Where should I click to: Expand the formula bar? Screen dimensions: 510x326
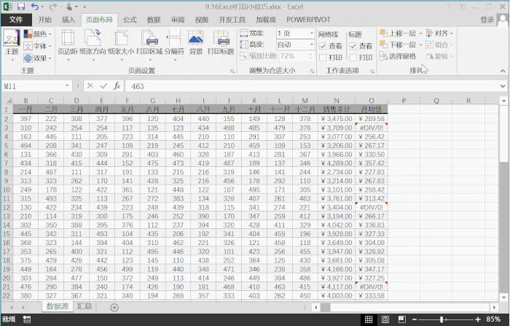point(503,86)
